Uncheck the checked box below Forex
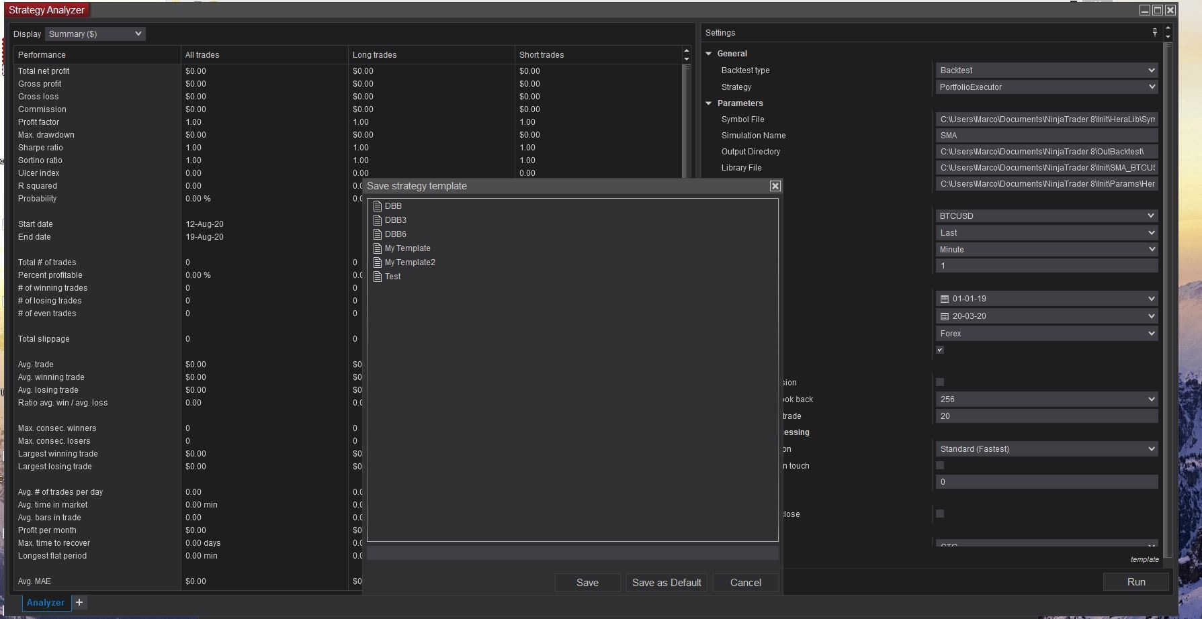The width and height of the screenshot is (1202, 619). pos(940,350)
